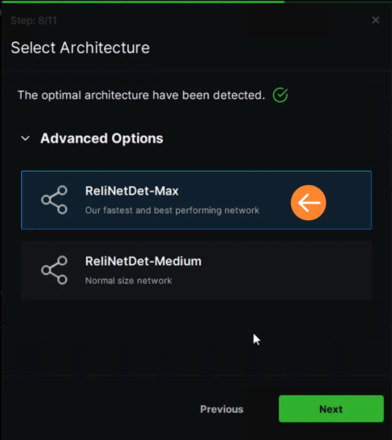Screen dimensions: 392x440
Task: Go to the Previous step
Action: pyautogui.click(x=222, y=409)
